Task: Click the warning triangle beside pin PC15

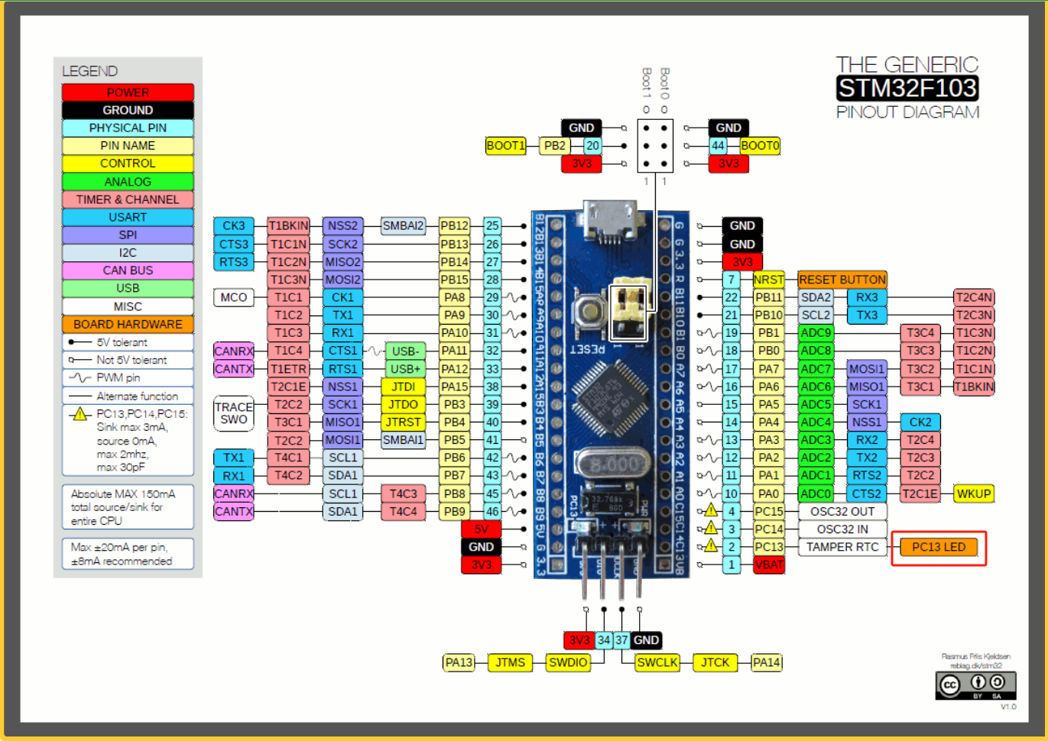Action: coord(711,510)
